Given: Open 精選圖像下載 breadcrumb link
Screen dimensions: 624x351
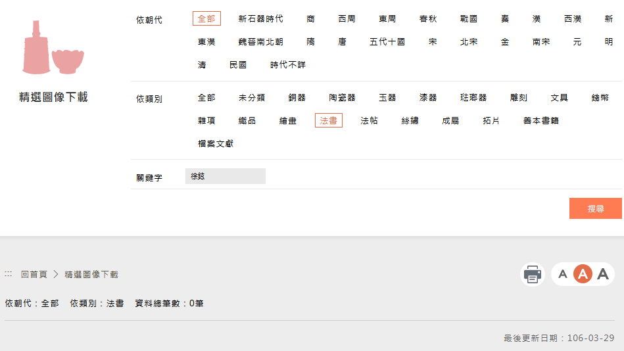Looking at the screenshot, I should (x=91, y=275).
